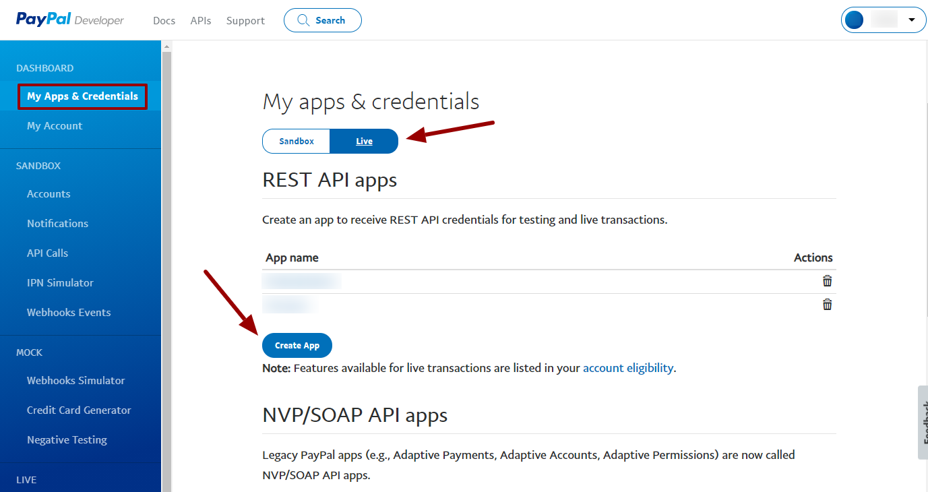
Task: Click the SANDBOX section heading
Action: pos(38,166)
